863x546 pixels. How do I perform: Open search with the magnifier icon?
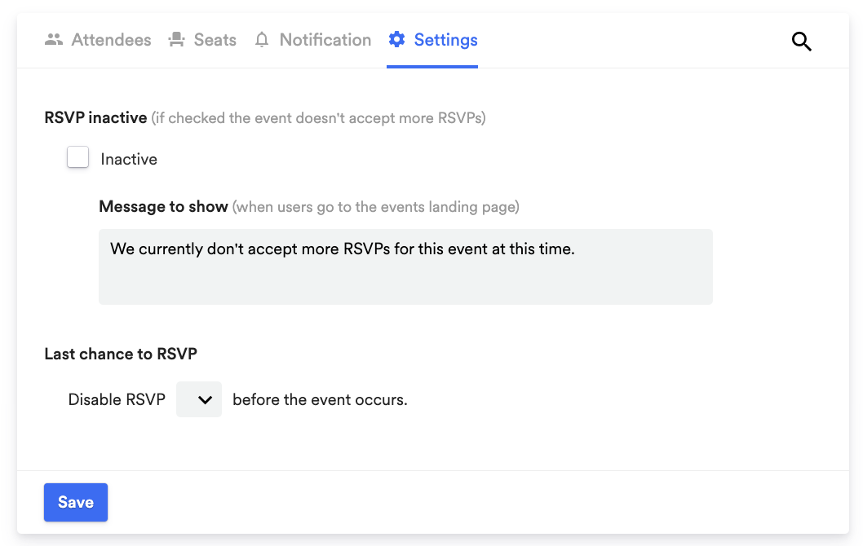802,42
